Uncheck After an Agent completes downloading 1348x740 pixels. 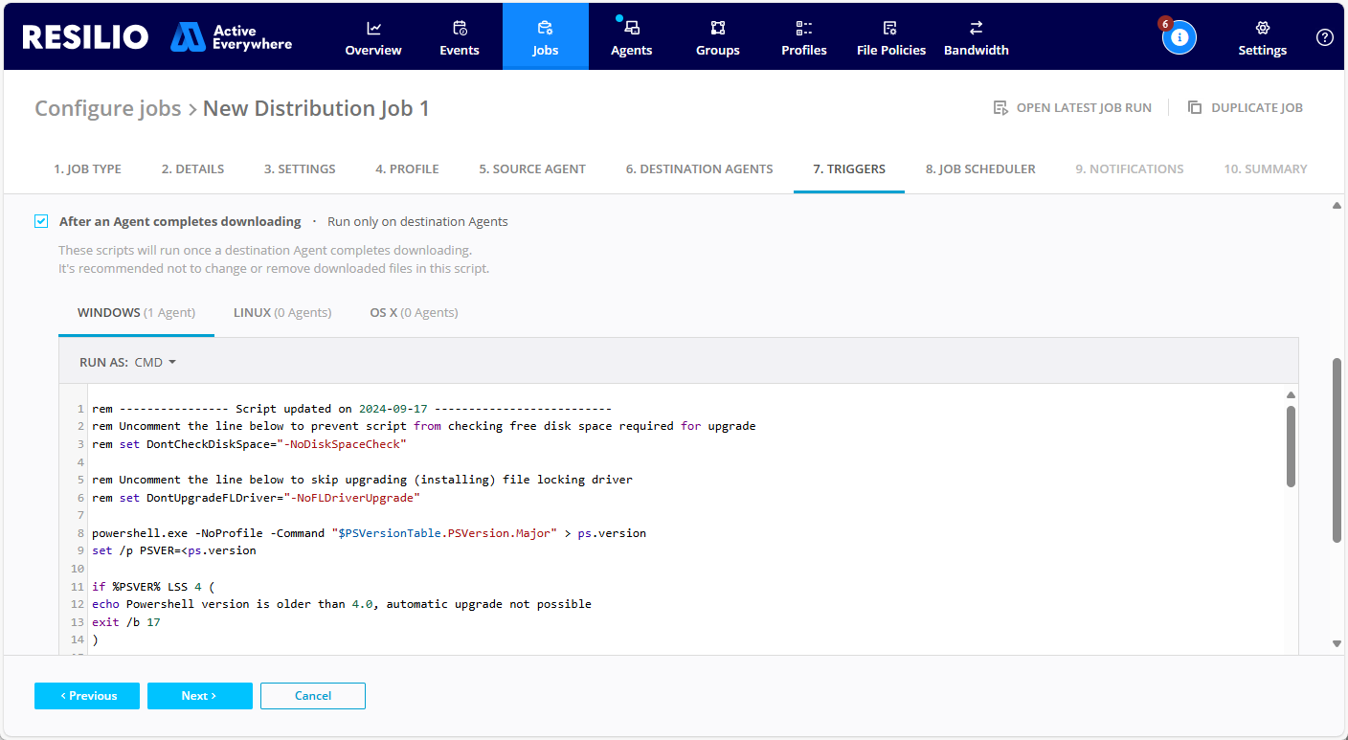pos(41,221)
